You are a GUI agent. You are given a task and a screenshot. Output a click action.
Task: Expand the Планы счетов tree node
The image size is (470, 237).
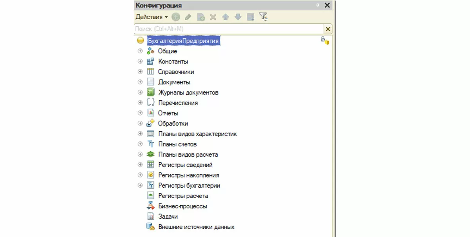(x=140, y=144)
